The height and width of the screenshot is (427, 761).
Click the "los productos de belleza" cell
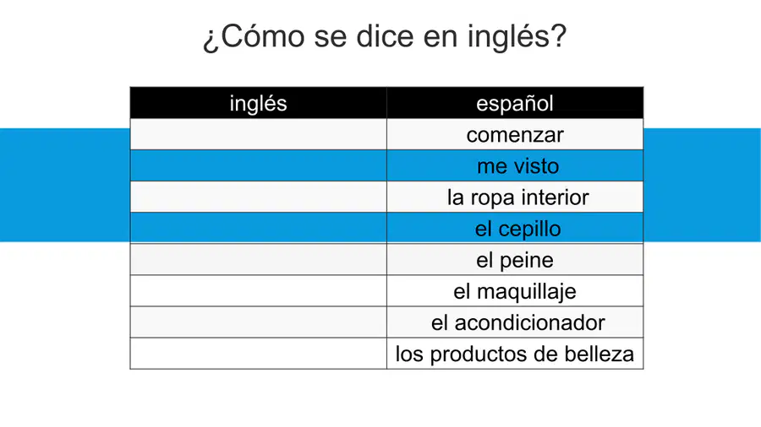(515, 354)
